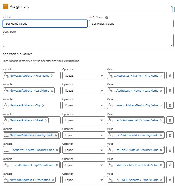Click the orange Assignment element icon
This screenshot has width=175, height=186.
[6, 6]
